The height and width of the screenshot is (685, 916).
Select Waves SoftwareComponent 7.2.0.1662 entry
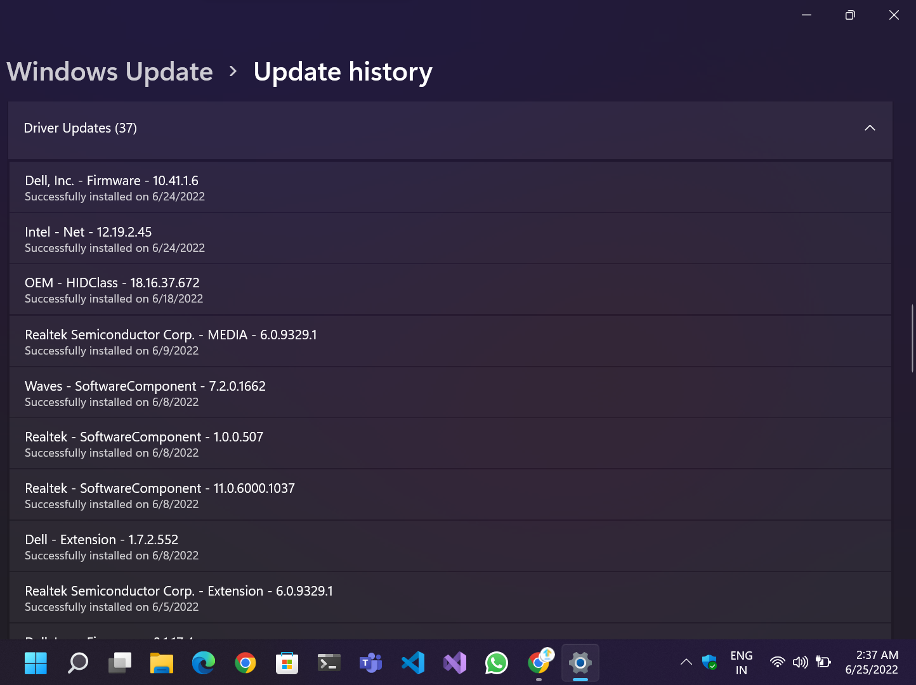pos(450,393)
